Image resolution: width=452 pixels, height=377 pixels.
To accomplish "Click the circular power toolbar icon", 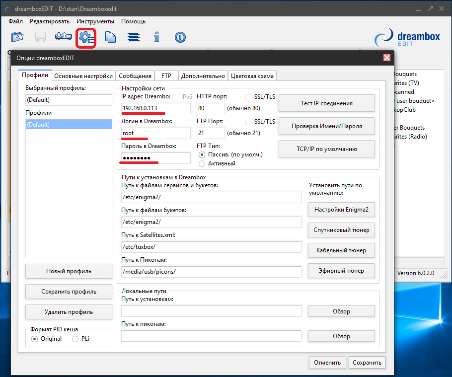I will tap(180, 37).
